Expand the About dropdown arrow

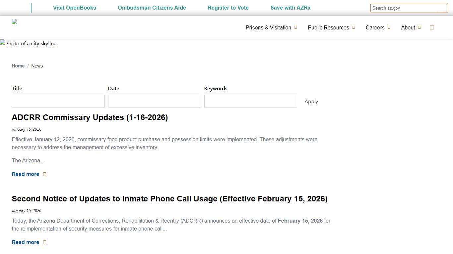[420, 27]
